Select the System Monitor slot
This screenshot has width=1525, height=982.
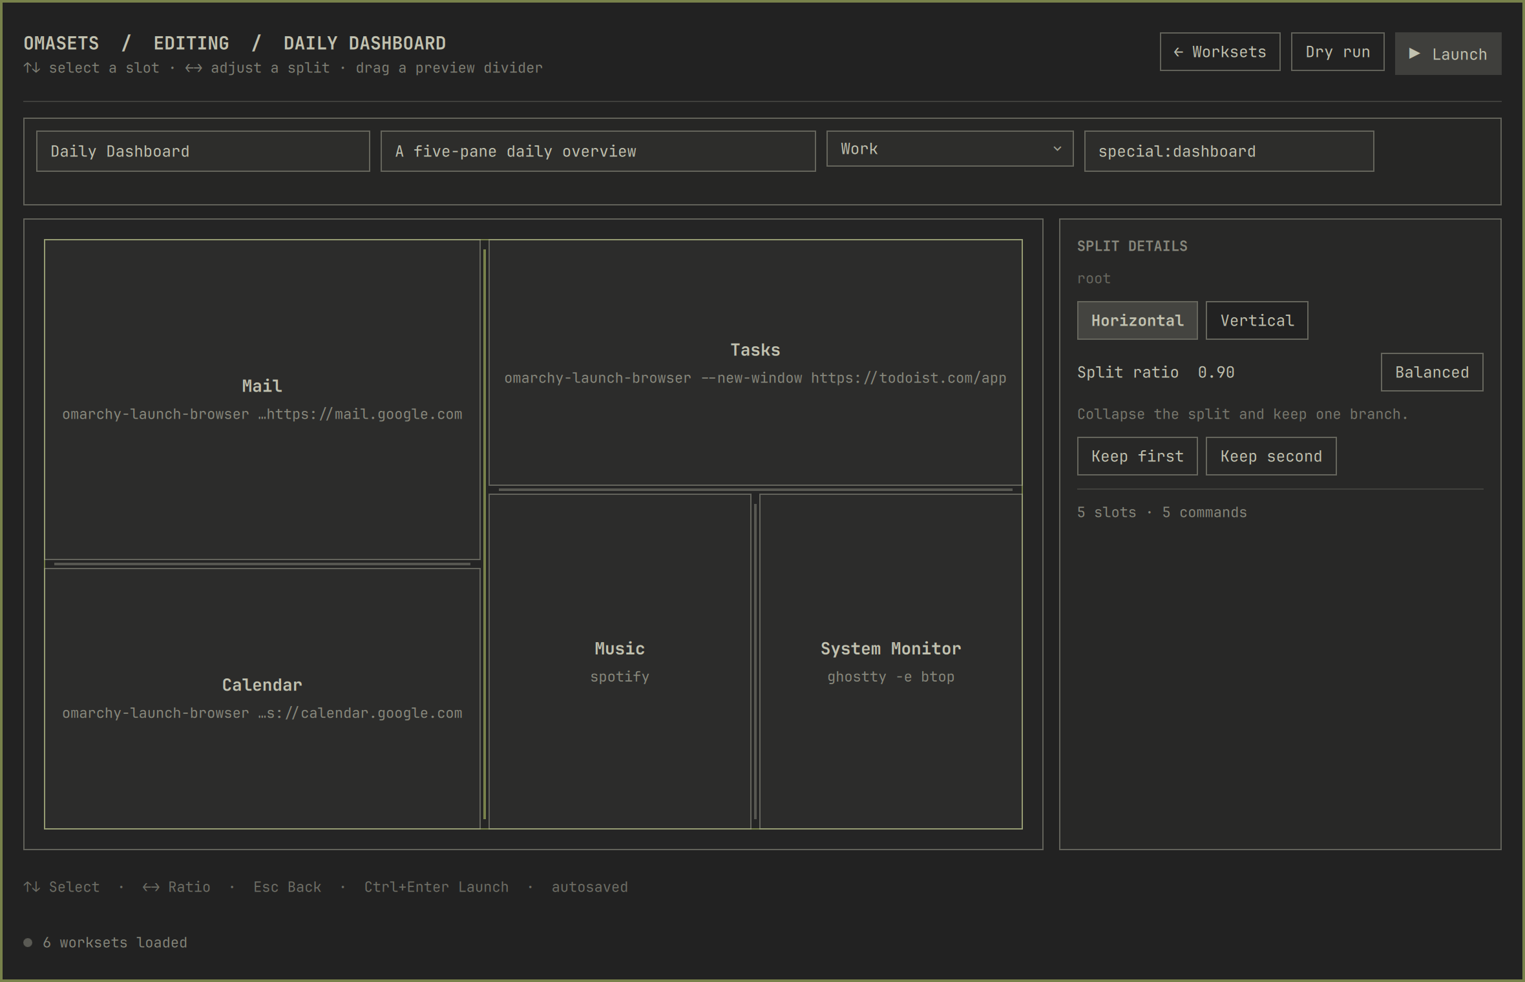coord(890,662)
